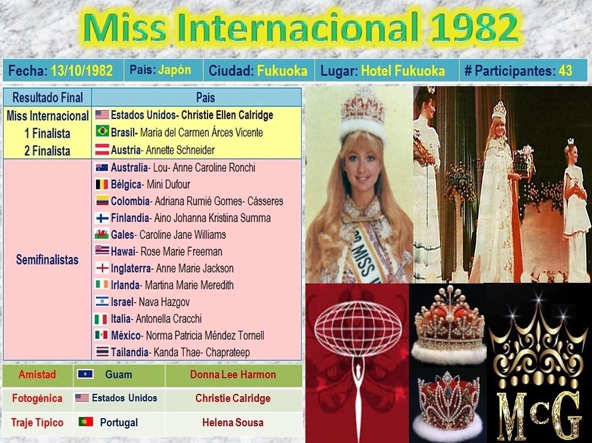
Task: Click the Donna Lee Harmon link text
Action: pos(234,374)
